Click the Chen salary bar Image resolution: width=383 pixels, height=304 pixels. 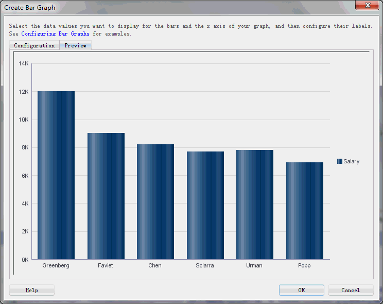coord(155,202)
